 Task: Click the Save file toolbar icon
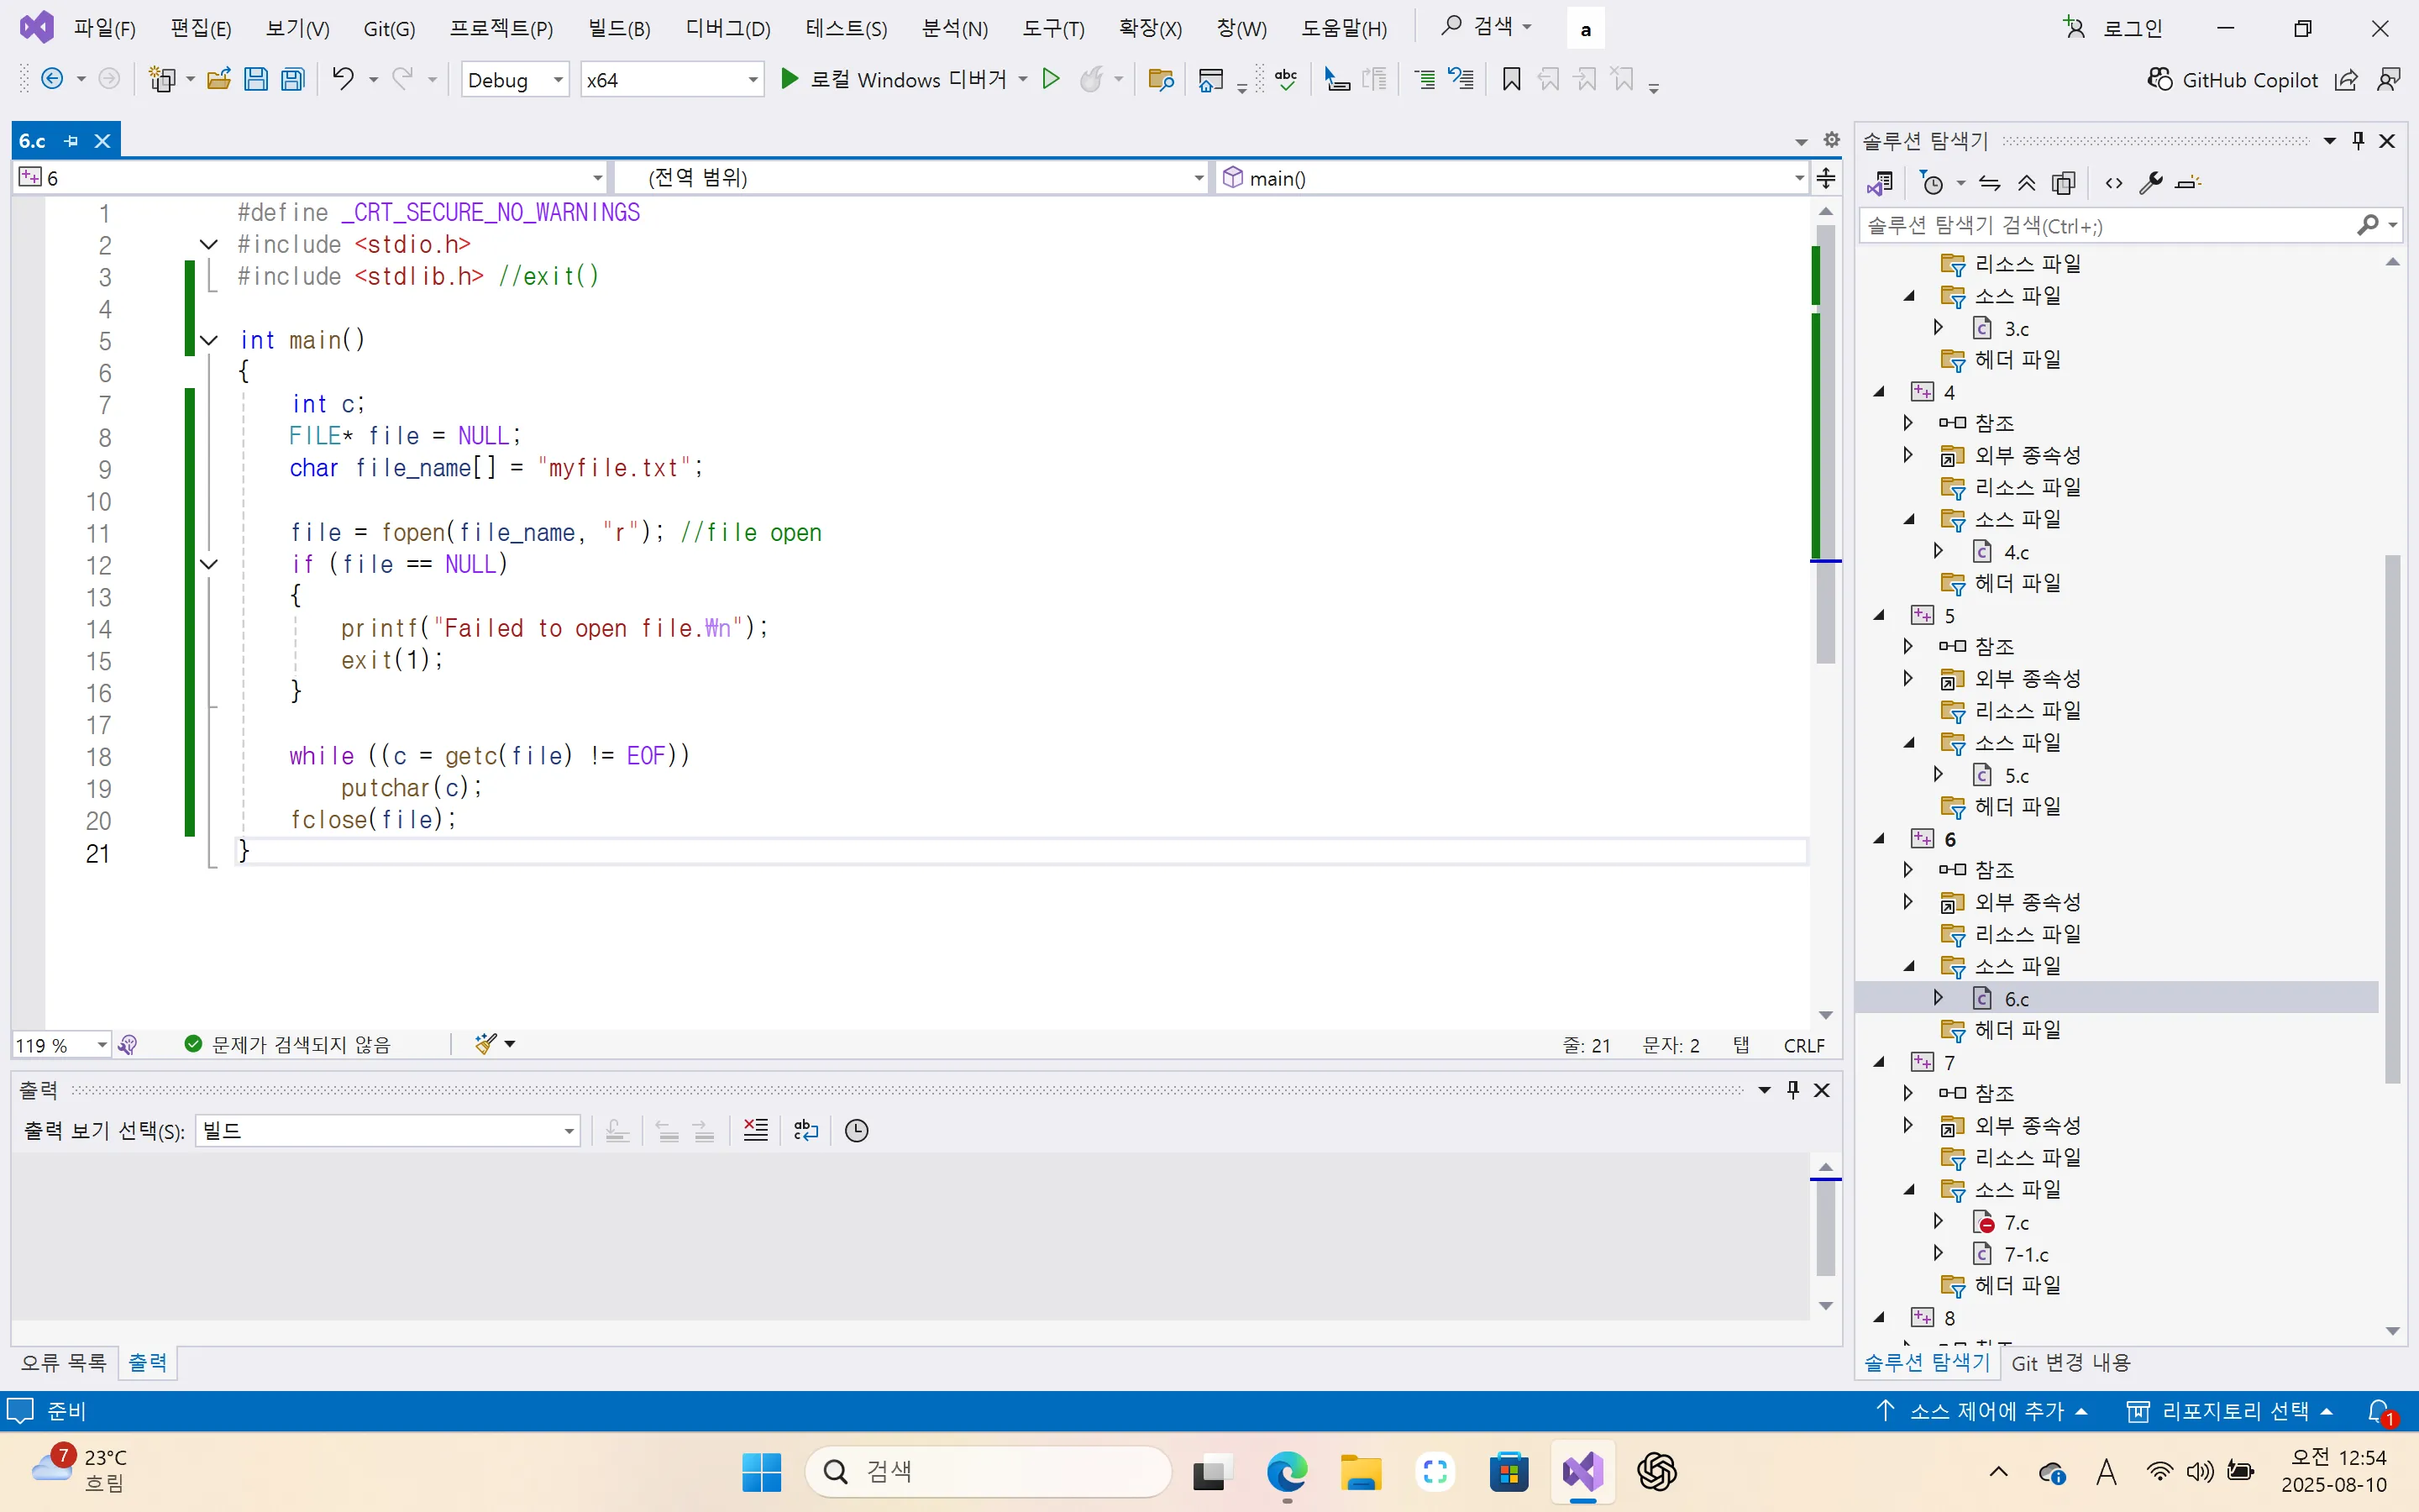256,79
